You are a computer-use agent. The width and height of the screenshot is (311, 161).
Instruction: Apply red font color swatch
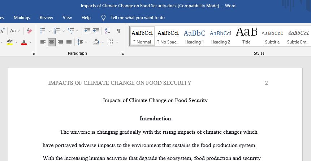[24, 42]
